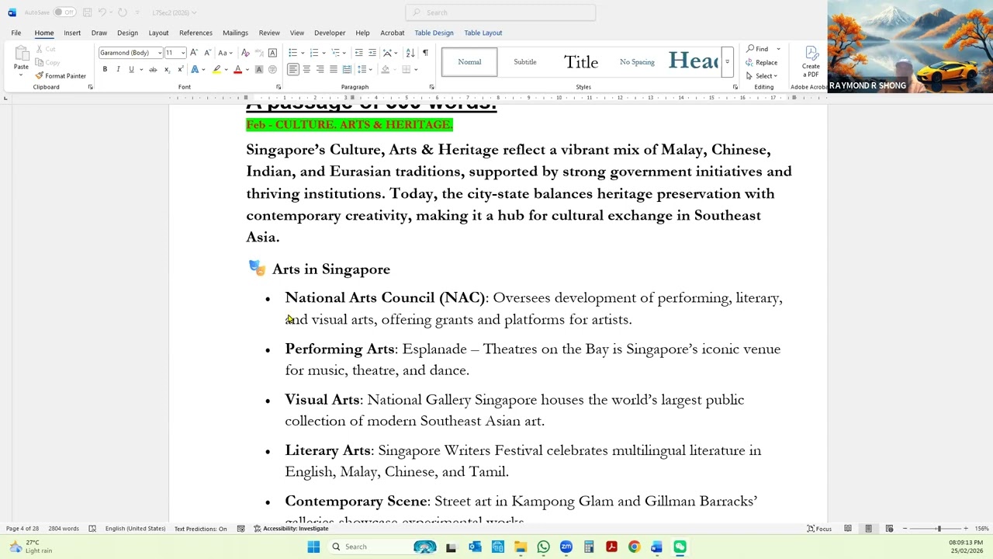Toggle Italic formatting
The width and height of the screenshot is (993, 559).
118,70
